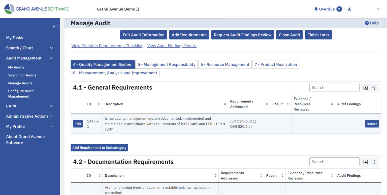Switch to the 7 - Product Realization tab
Viewport: 387px width, 195px height.
tap(276, 64)
